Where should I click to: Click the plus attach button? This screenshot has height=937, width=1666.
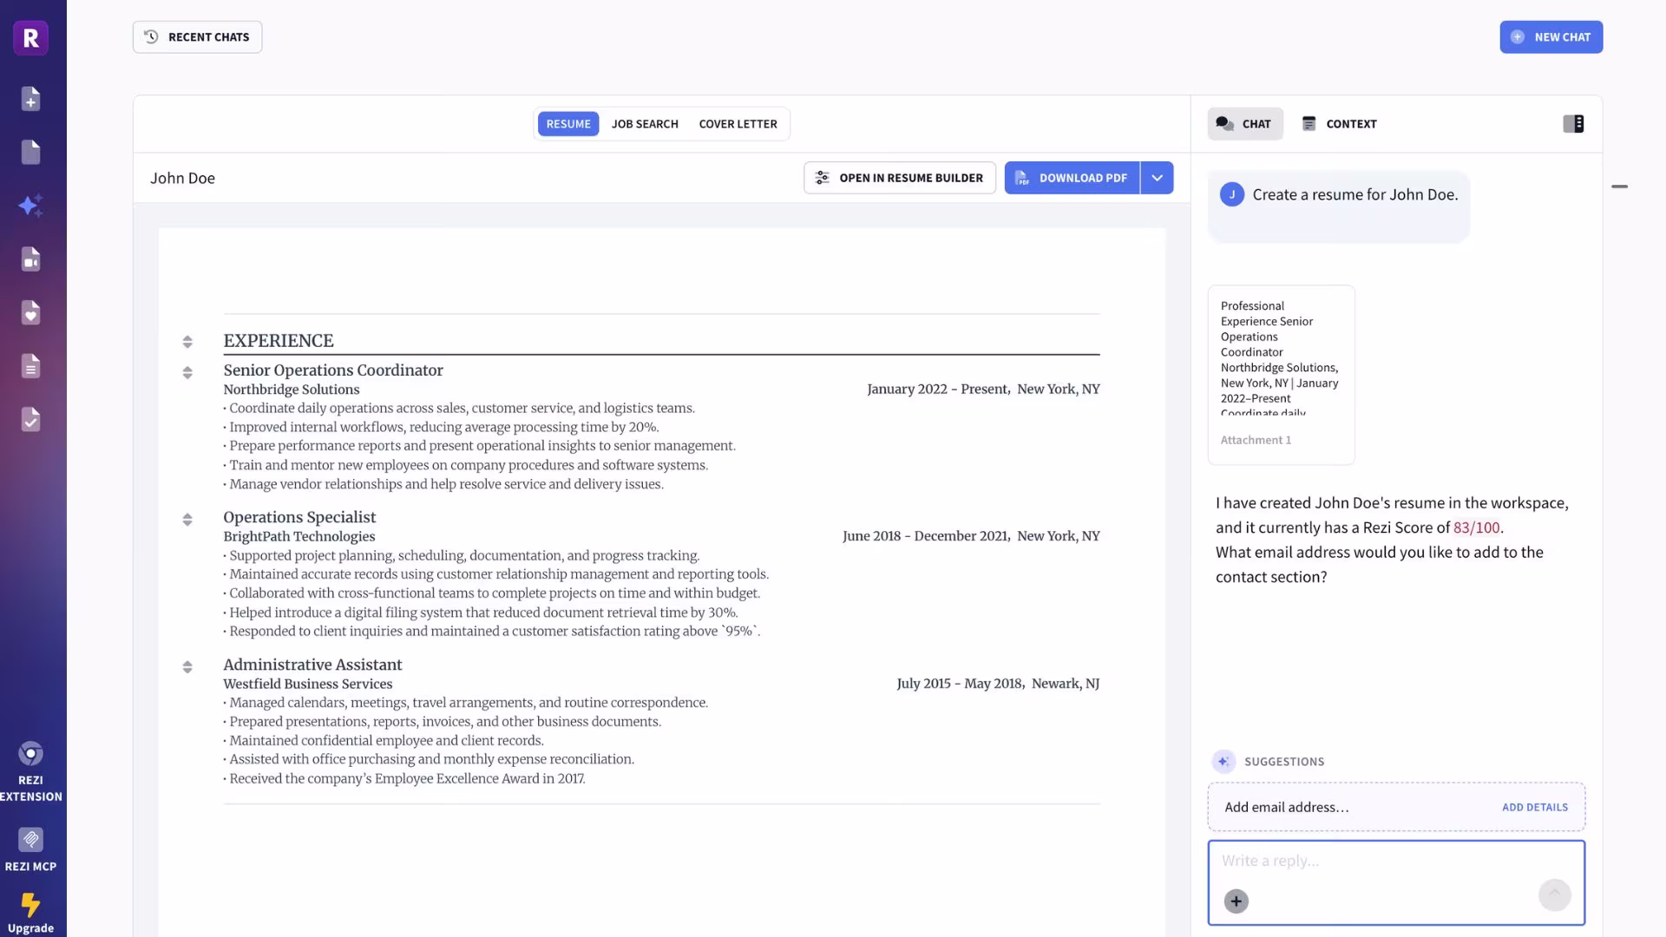1236,901
